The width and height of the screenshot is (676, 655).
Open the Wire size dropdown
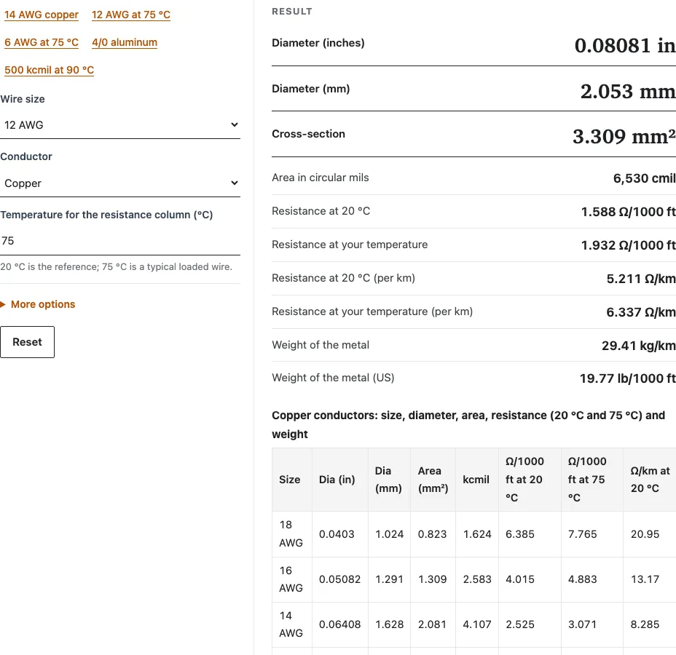[x=120, y=125]
